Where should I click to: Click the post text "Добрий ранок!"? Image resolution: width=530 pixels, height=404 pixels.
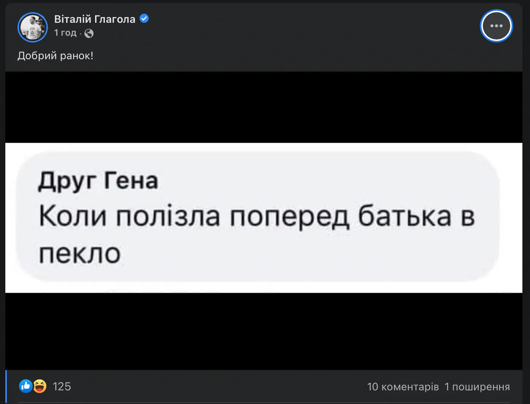click(56, 56)
